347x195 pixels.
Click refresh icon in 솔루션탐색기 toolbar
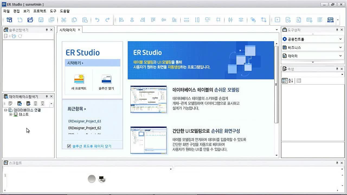point(20,36)
